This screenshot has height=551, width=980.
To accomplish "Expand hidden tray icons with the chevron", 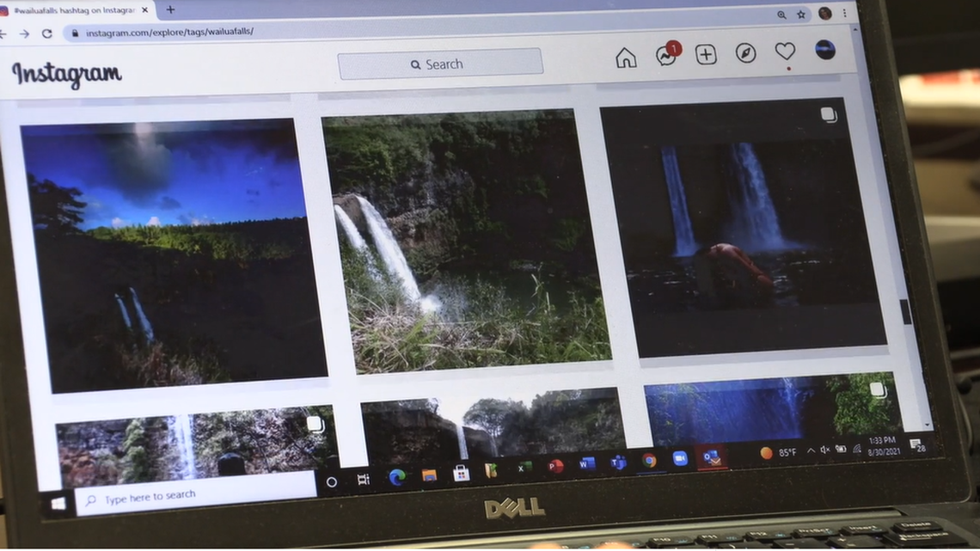I will (x=811, y=449).
